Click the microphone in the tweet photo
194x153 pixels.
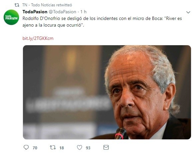(x=120, y=134)
